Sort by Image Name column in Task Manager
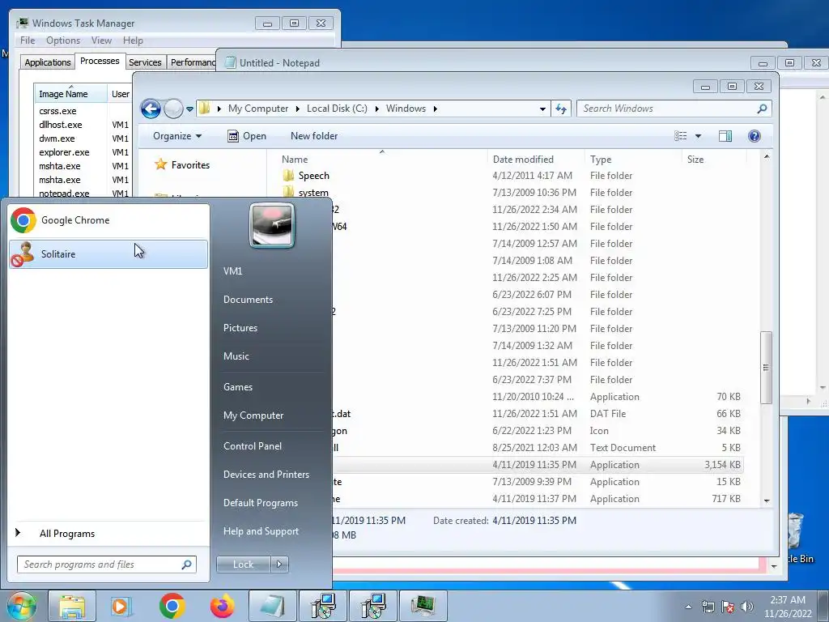The height and width of the screenshot is (622, 829). (x=71, y=94)
